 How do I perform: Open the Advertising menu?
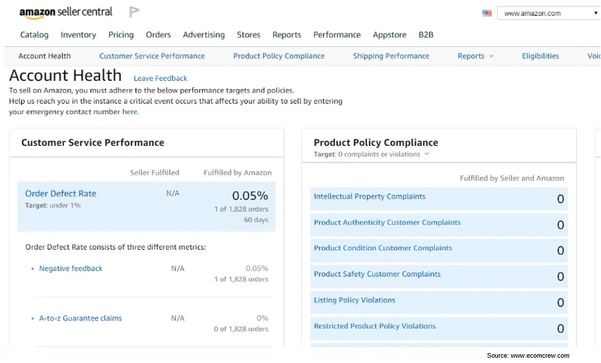tap(204, 35)
